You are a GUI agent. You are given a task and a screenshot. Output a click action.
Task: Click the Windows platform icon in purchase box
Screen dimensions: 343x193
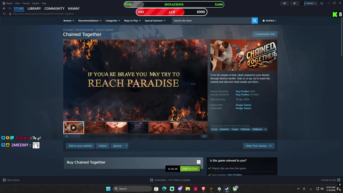[199, 162]
